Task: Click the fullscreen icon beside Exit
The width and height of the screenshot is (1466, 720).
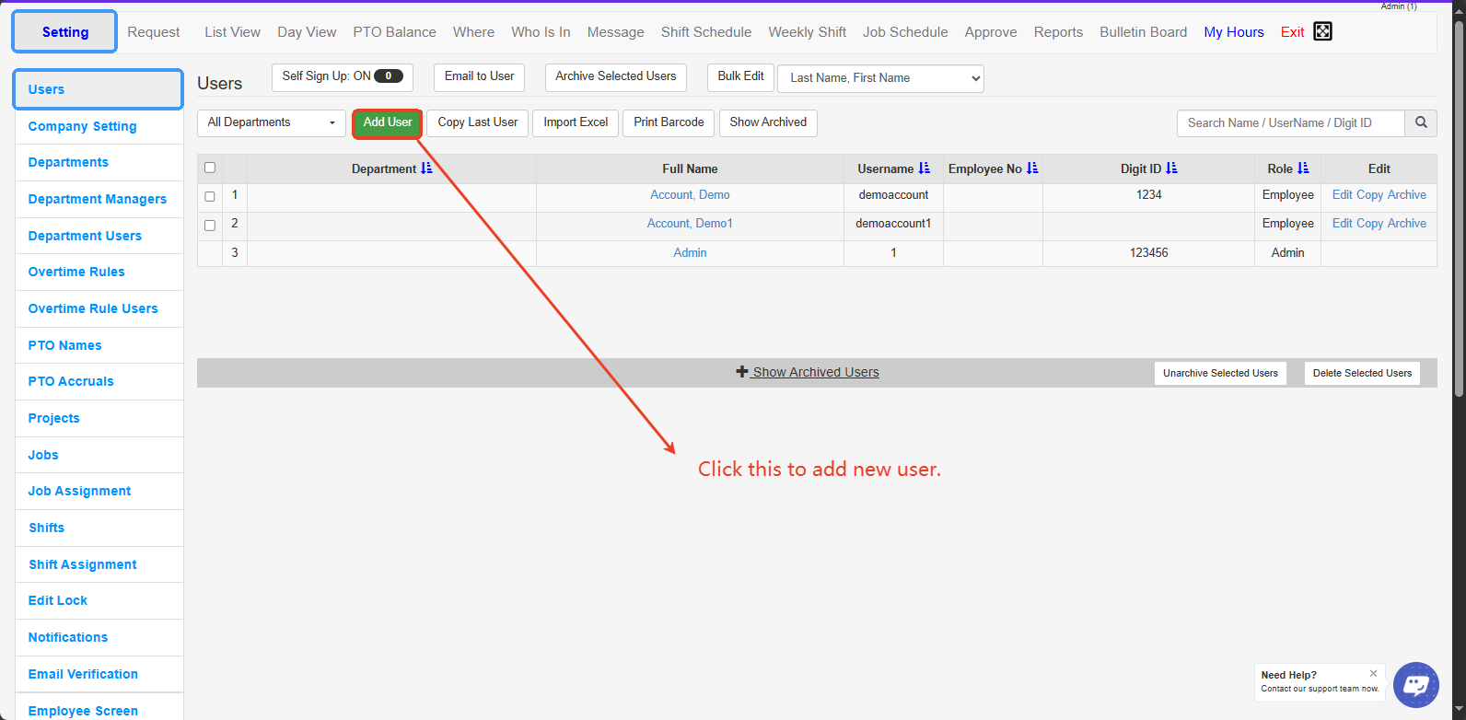Action: click(1322, 31)
